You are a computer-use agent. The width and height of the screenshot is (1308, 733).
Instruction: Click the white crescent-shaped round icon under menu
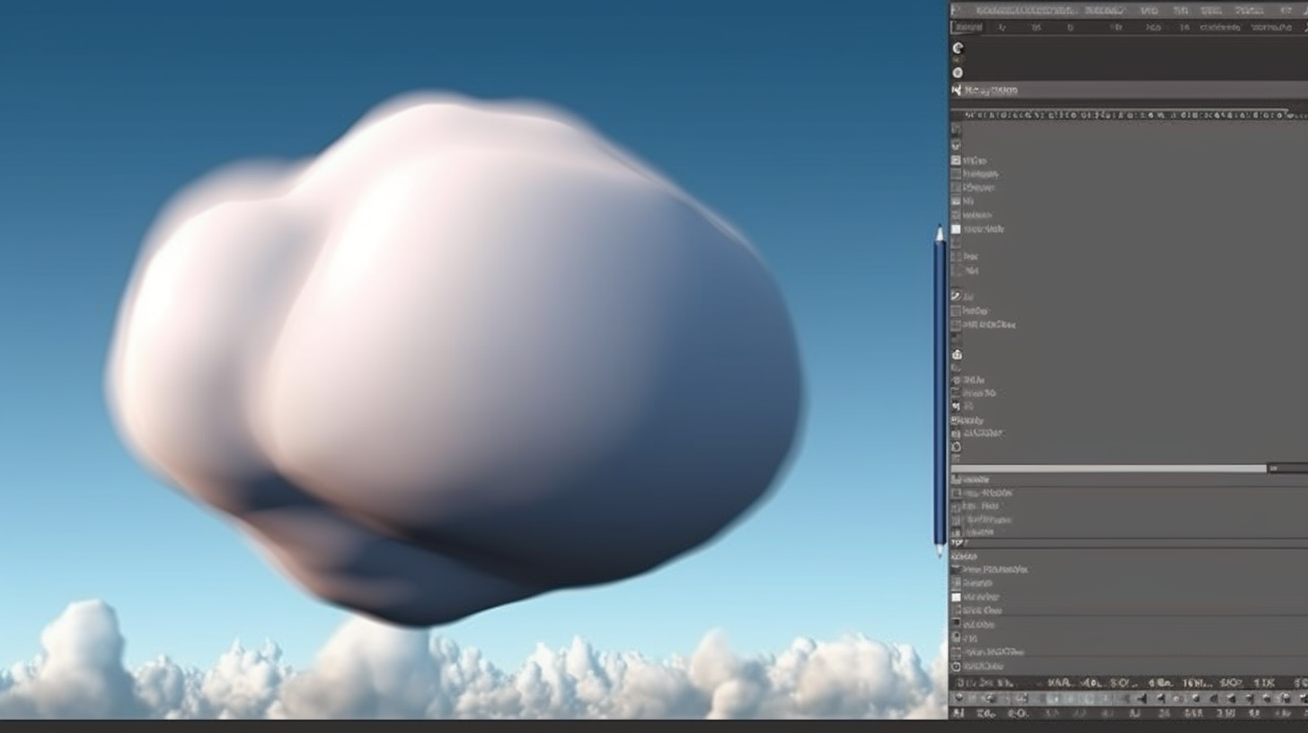pos(958,49)
